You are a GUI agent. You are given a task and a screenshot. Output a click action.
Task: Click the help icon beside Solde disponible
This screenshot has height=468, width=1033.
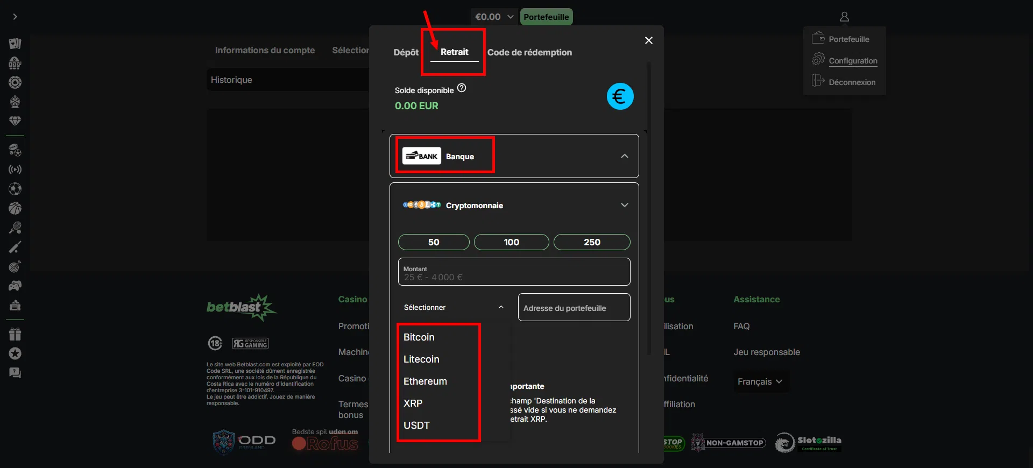point(462,88)
